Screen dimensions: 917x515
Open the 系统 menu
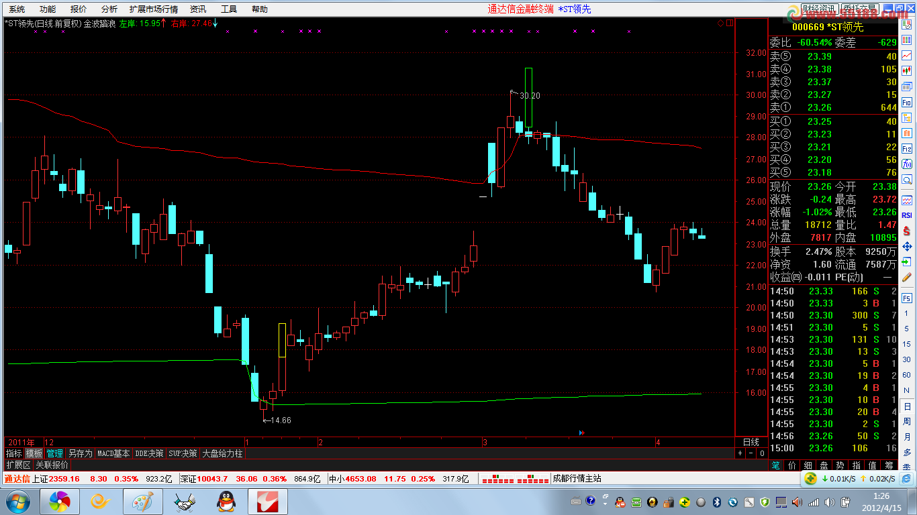[x=17, y=9]
